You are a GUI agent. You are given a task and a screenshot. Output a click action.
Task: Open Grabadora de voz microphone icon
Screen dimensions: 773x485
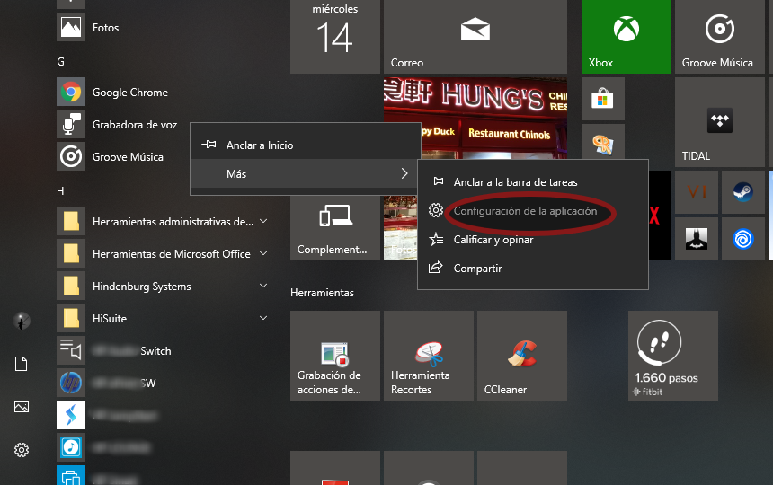tap(71, 124)
